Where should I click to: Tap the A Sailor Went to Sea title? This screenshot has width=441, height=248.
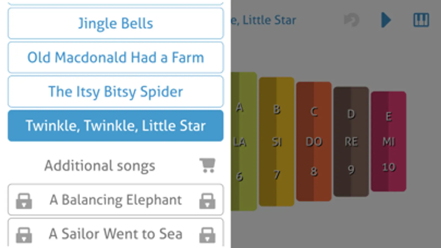coord(116,234)
